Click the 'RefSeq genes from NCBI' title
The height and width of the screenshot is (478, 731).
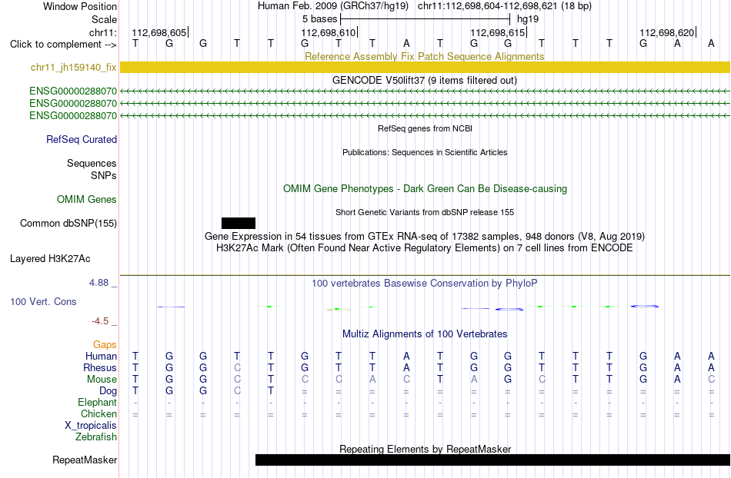(x=426, y=128)
